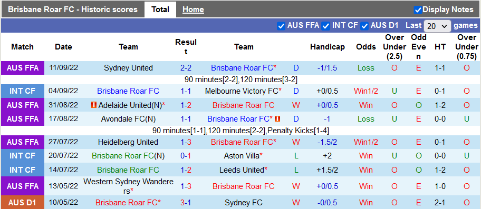The height and width of the screenshot is (209, 481).
Task: Click Sydney FC team link
Action: [x=244, y=203]
